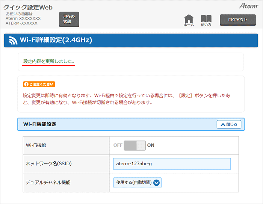Select the OFF label of Wi-Fi switch
Viewport: 263px width, 204px height.
point(118,145)
